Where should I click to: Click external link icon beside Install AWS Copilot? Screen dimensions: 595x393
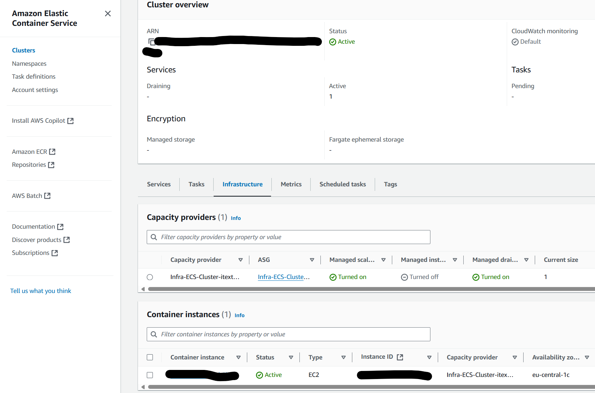(70, 121)
